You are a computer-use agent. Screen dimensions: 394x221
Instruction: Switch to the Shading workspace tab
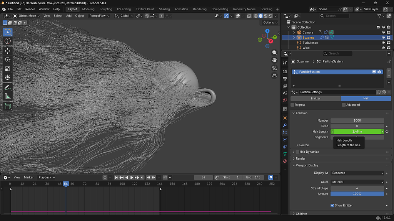click(x=164, y=9)
